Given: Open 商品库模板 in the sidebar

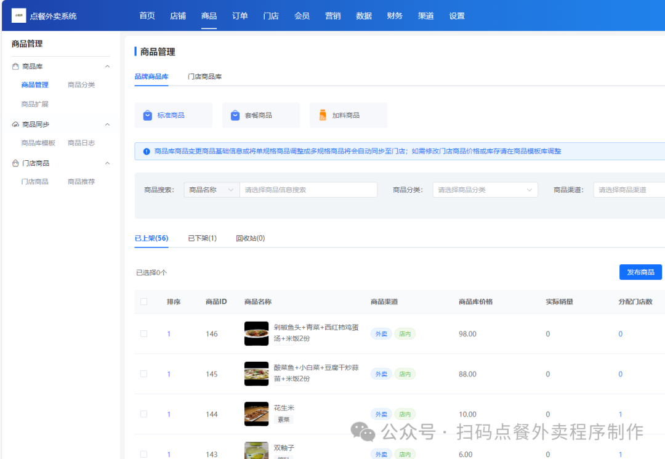Looking at the screenshot, I should (x=38, y=143).
